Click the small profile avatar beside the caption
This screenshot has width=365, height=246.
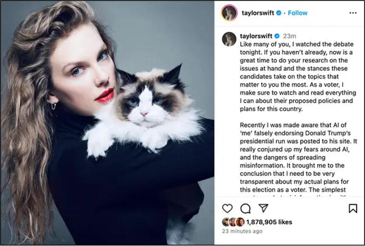pos(229,39)
